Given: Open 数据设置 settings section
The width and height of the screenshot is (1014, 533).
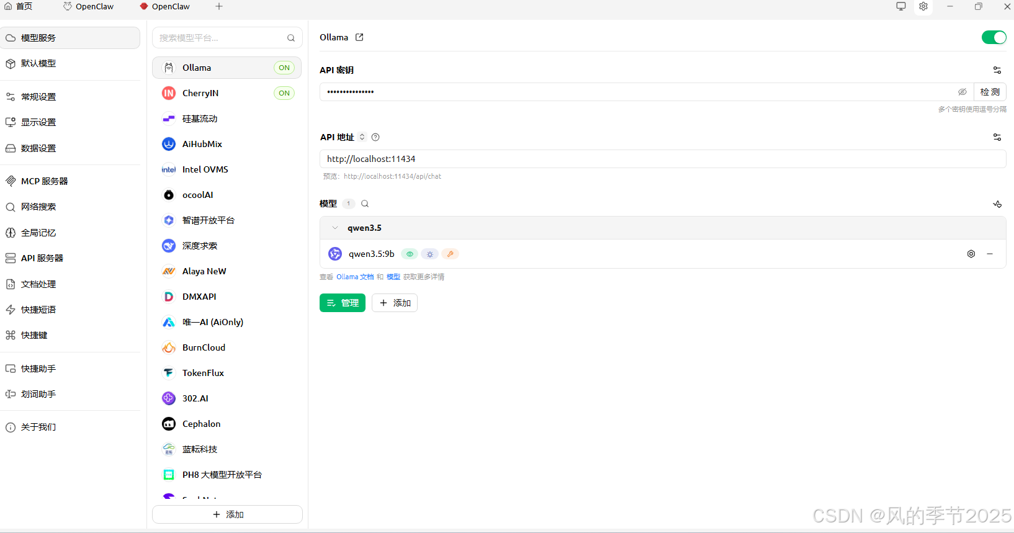Looking at the screenshot, I should tap(70, 148).
